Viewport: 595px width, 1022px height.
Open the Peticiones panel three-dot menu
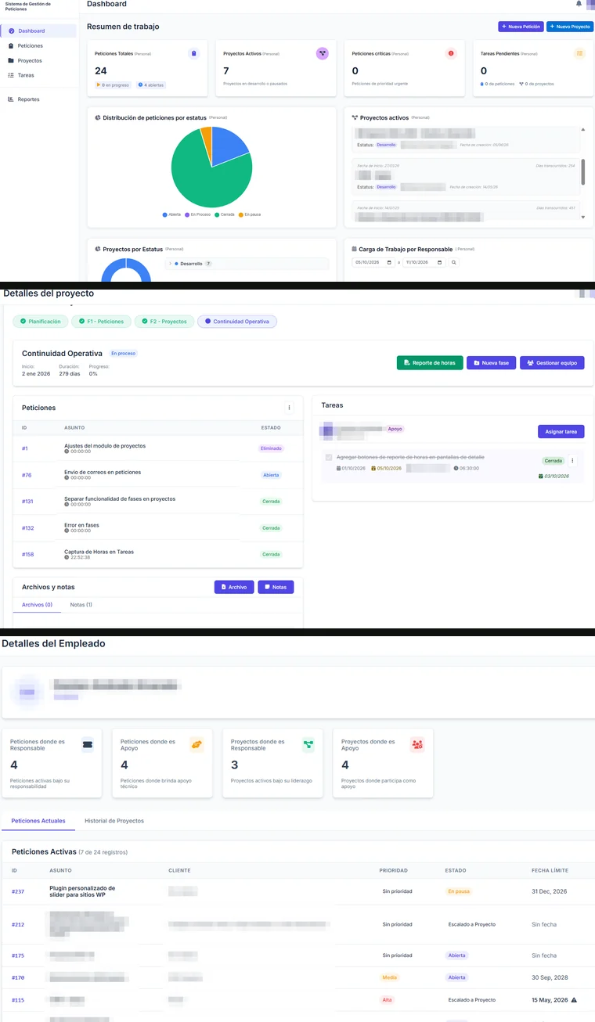289,408
